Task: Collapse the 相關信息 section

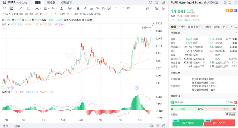Action: click(x=236, y=73)
